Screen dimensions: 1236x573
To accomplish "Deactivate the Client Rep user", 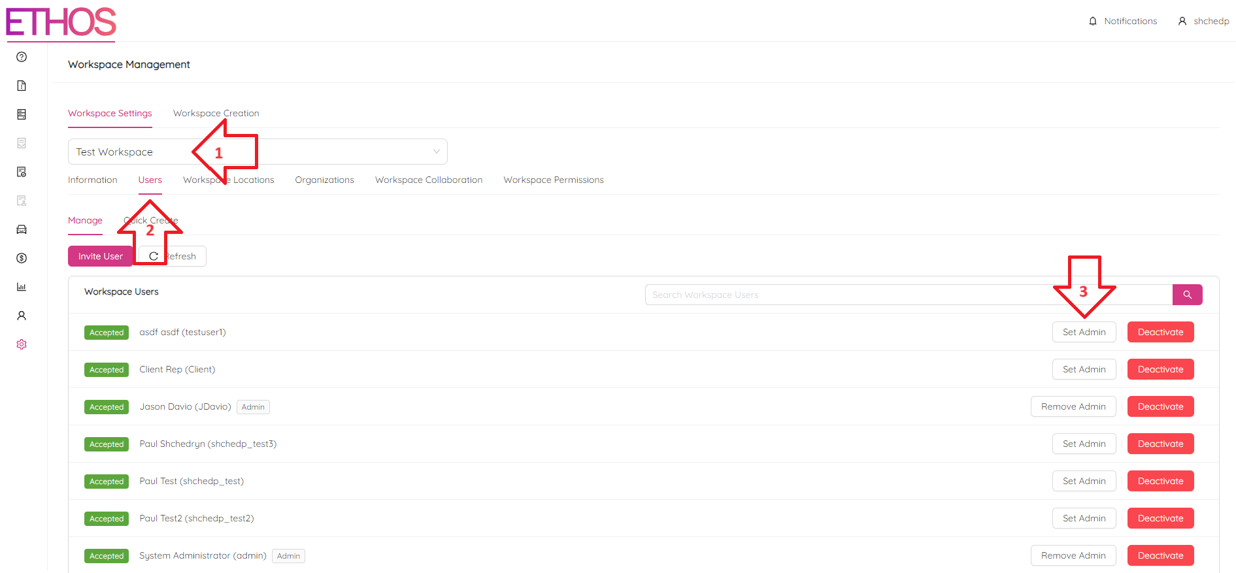I will pyautogui.click(x=1160, y=369).
